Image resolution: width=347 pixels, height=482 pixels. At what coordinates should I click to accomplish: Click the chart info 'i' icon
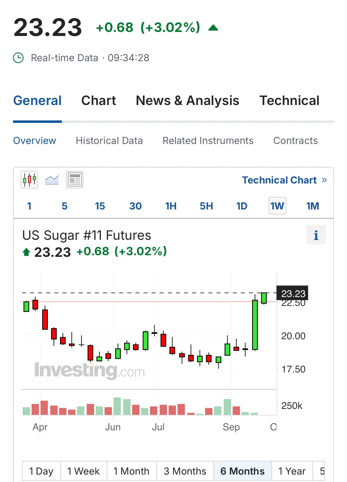[x=316, y=235]
